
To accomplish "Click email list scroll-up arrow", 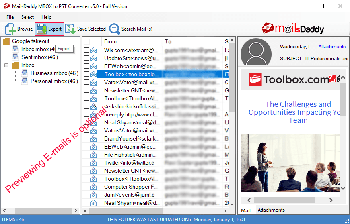I will 232,40.
